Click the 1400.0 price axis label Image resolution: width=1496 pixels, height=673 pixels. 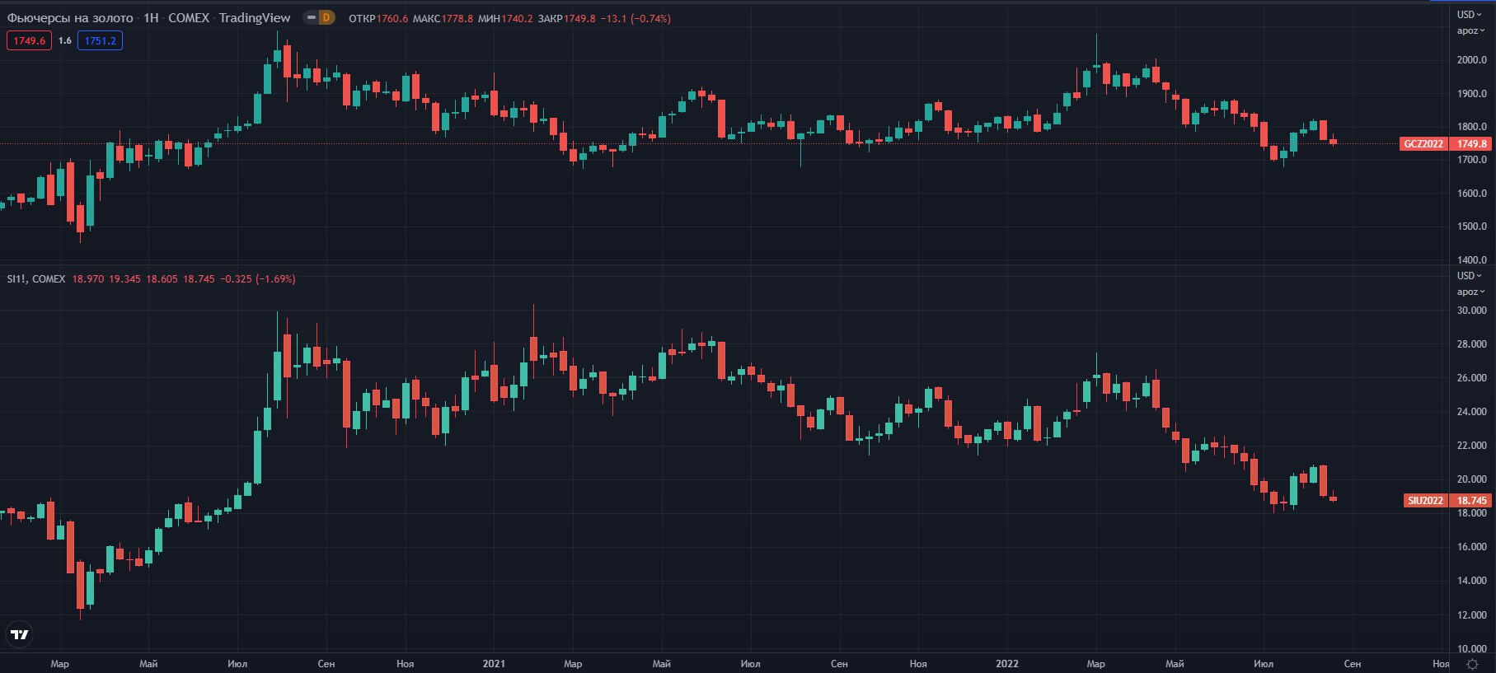[1472, 259]
